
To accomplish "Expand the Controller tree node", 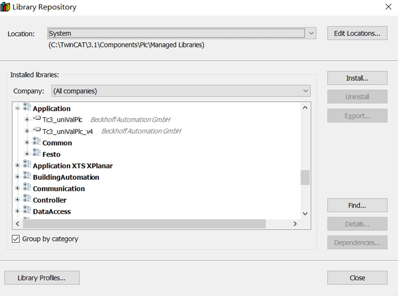I will point(18,200).
